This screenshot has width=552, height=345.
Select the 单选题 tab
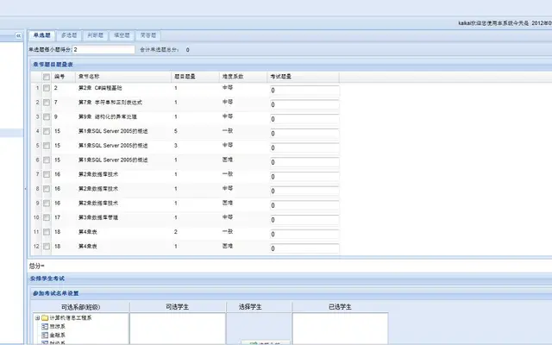point(42,35)
